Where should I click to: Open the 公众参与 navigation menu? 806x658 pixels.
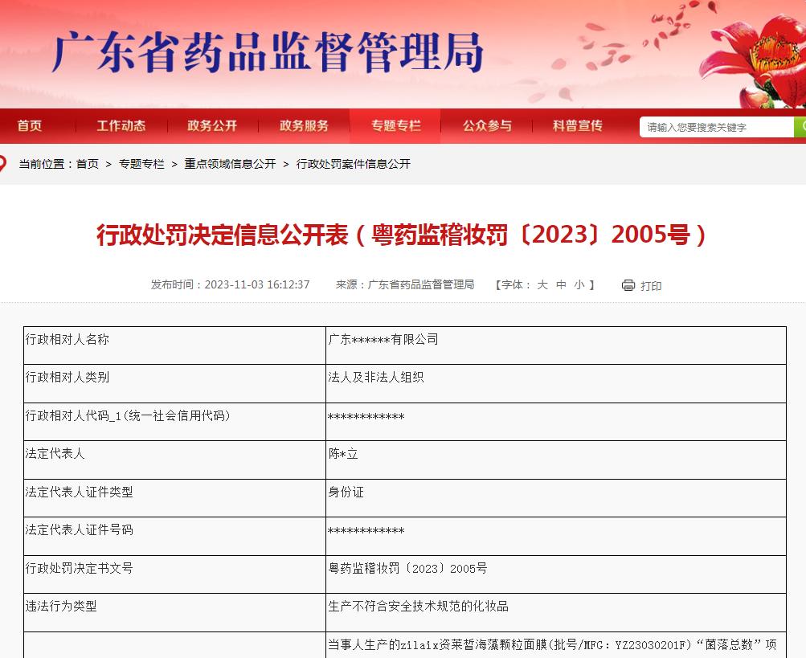pyautogui.click(x=487, y=126)
